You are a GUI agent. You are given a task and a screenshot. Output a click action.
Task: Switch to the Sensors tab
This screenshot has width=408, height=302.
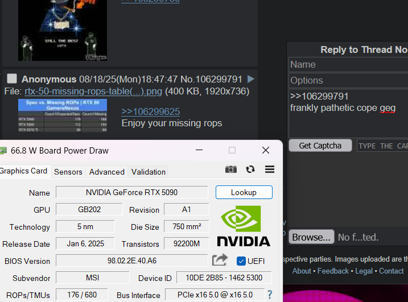point(68,172)
